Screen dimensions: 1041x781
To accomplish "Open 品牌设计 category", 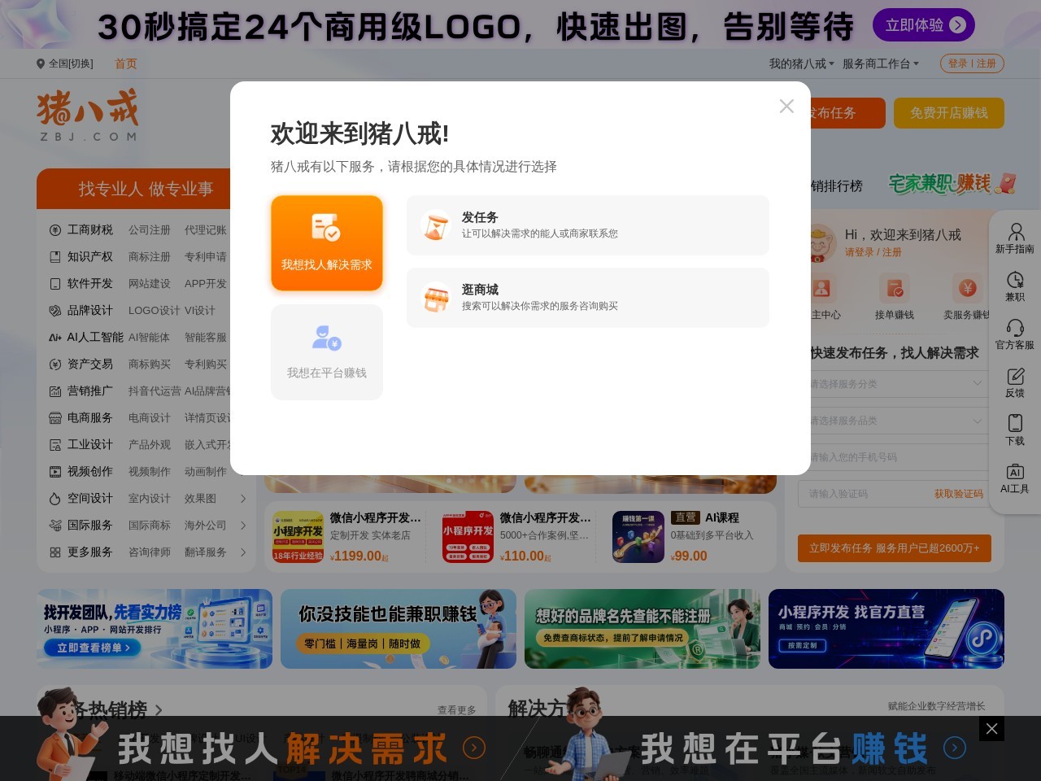I will (89, 311).
